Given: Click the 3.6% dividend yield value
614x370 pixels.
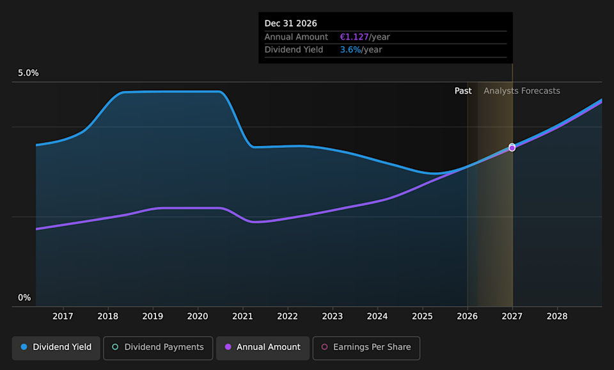Looking at the screenshot, I should [350, 50].
